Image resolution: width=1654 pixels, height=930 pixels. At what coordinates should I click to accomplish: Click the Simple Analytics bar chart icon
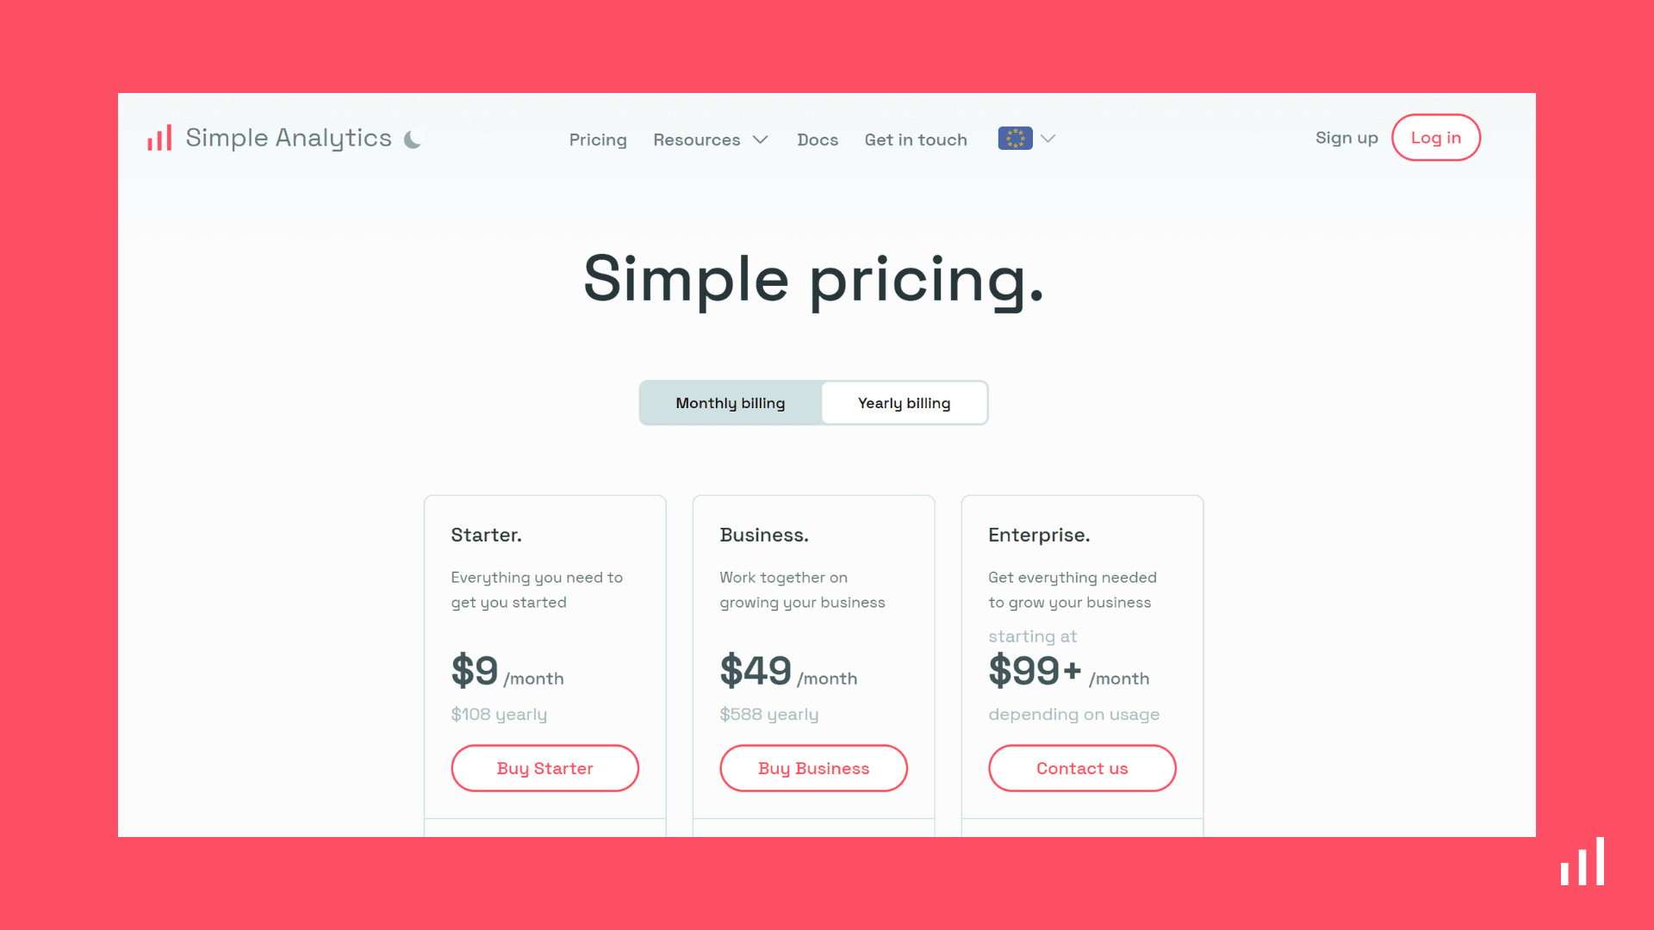(159, 138)
